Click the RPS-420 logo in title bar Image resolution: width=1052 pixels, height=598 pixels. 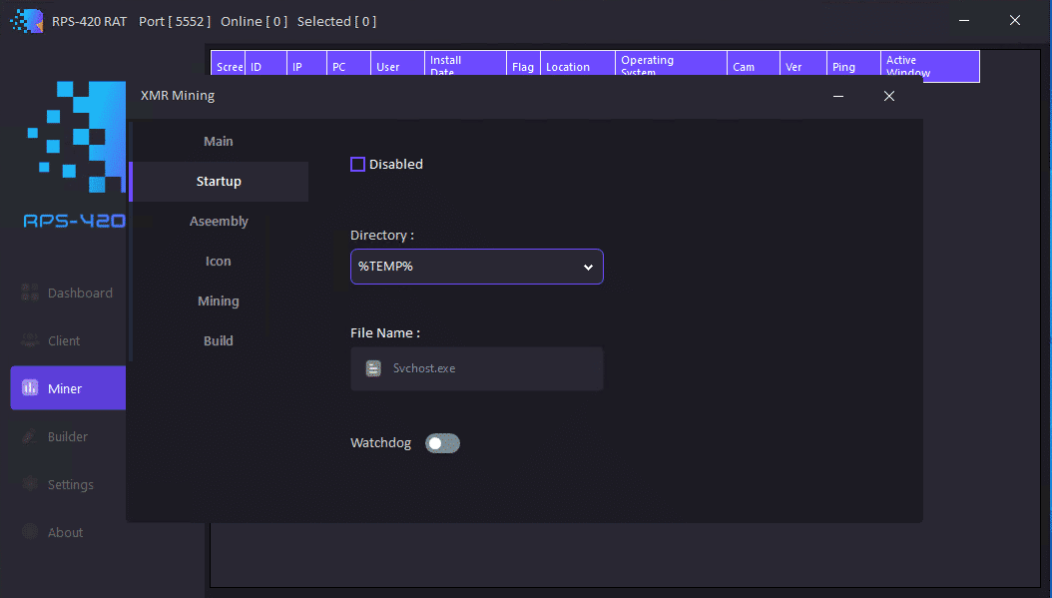click(x=27, y=21)
